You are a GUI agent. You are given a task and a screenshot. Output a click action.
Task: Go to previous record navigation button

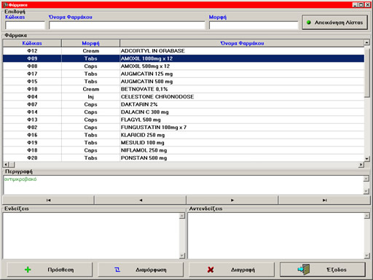141,201
